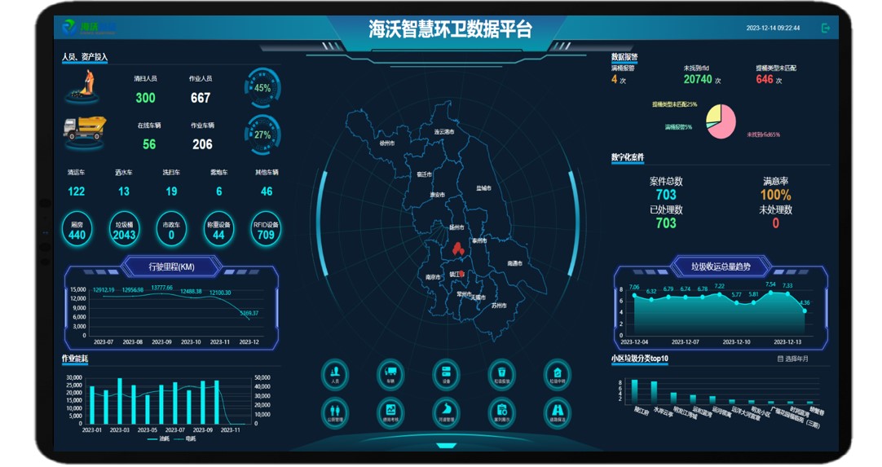Viewport: 882px width, 467px height.
Task: Click 苏州市 on the map
Action: (x=499, y=306)
